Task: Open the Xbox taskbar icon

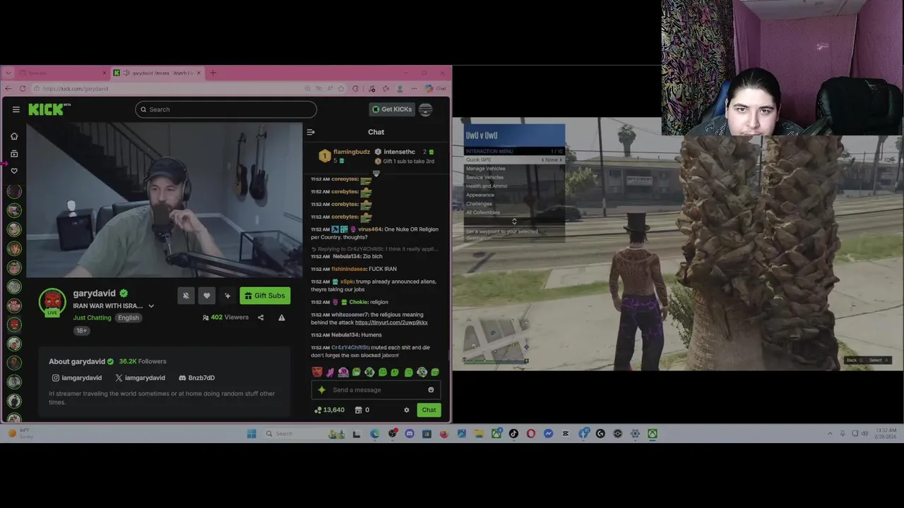Action: pyautogui.click(x=653, y=434)
